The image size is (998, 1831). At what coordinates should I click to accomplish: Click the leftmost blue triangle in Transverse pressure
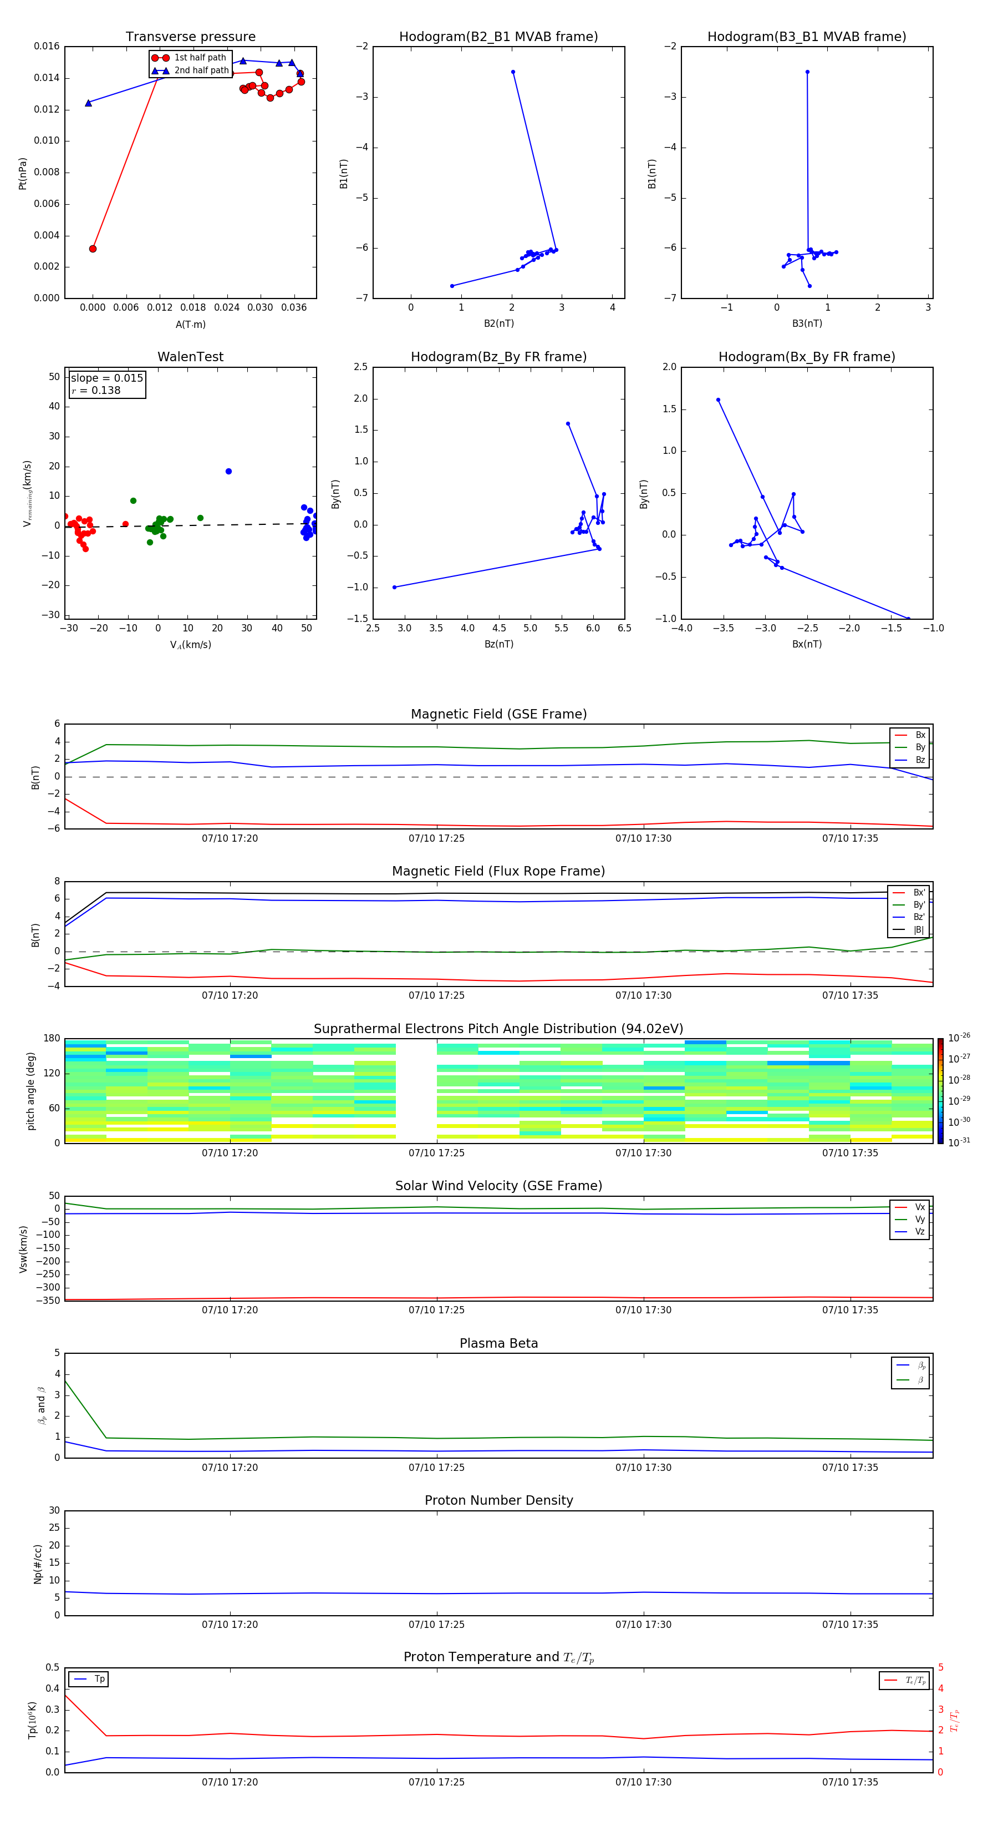[88, 103]
